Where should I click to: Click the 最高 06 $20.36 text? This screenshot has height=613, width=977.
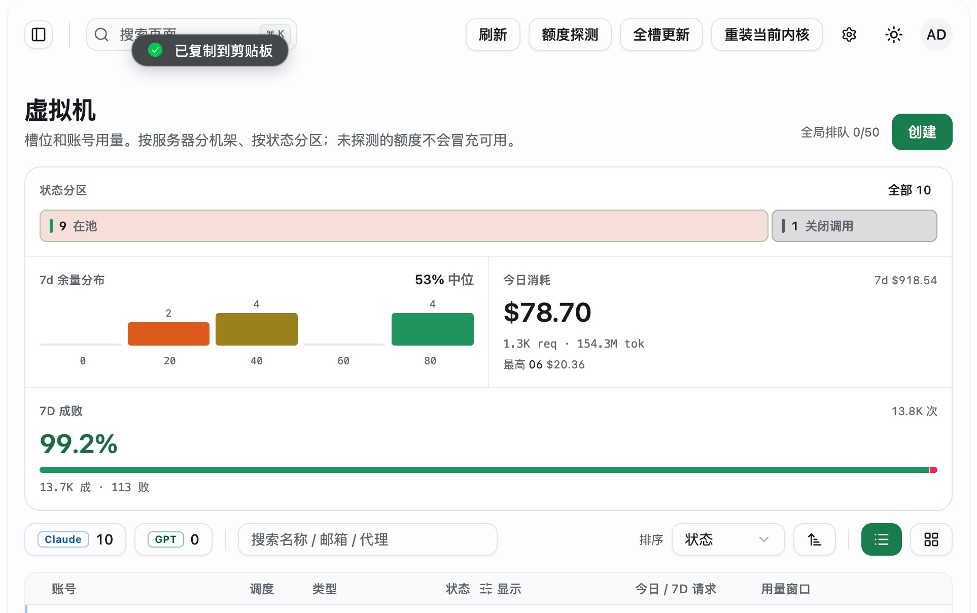tap(544, 364)
